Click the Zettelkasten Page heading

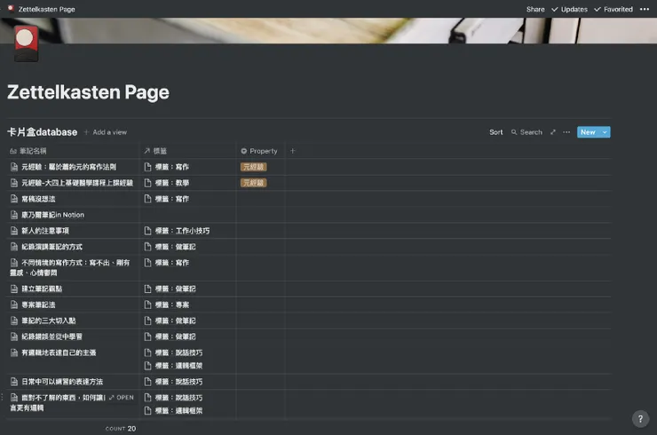tap(89, 92)
